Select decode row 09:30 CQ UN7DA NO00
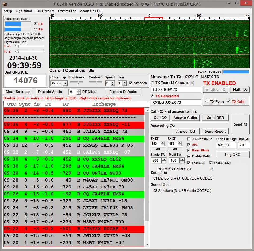This screenshot has width=254, height=251. [x=74, y=173]
